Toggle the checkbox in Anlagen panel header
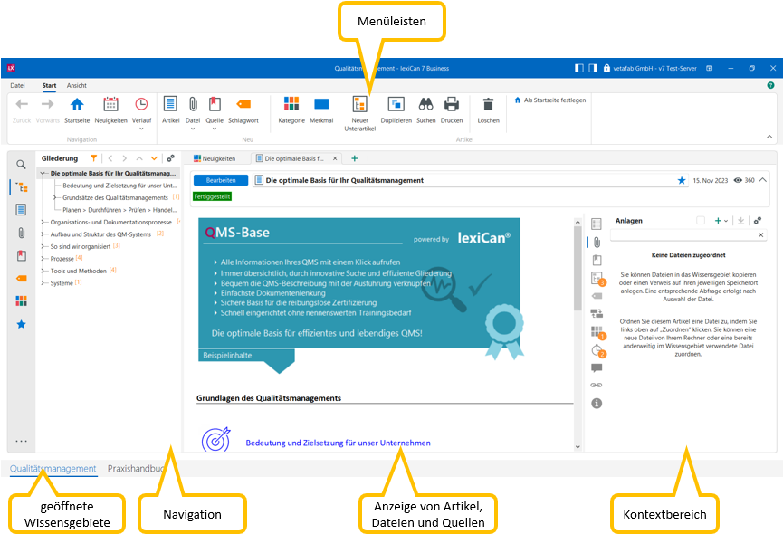Viewport: 783px width, 534px height. click(x=701, y=220)
